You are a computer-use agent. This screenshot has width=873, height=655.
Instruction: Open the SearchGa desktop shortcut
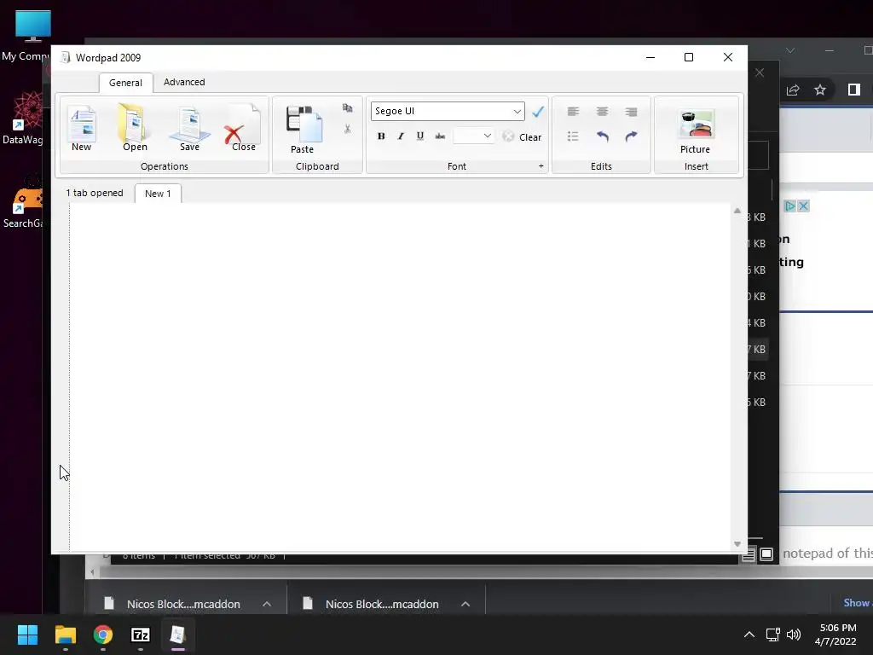point(23,202)
